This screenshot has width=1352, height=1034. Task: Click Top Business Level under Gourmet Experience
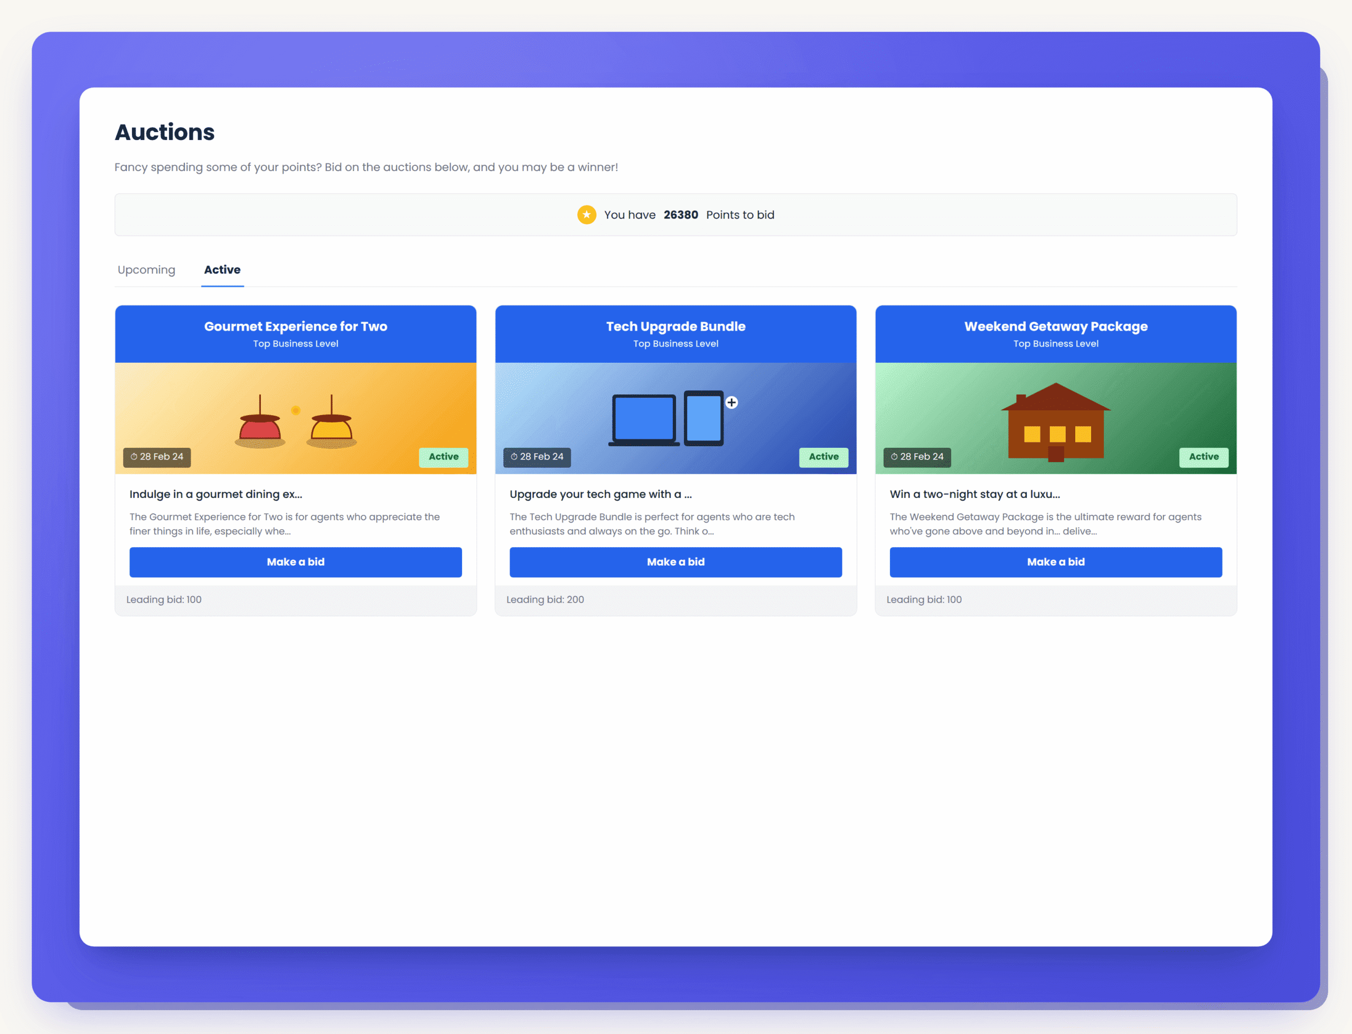pyautogui.click(x=295, y=343)
